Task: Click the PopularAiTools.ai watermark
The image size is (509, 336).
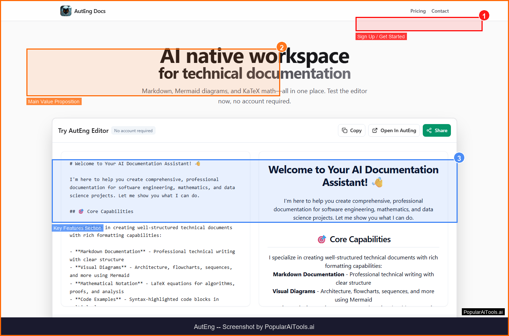Action: 483,312
